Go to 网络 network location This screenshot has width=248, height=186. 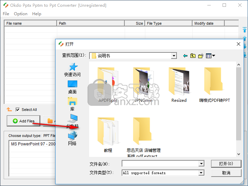pos(73,138)
